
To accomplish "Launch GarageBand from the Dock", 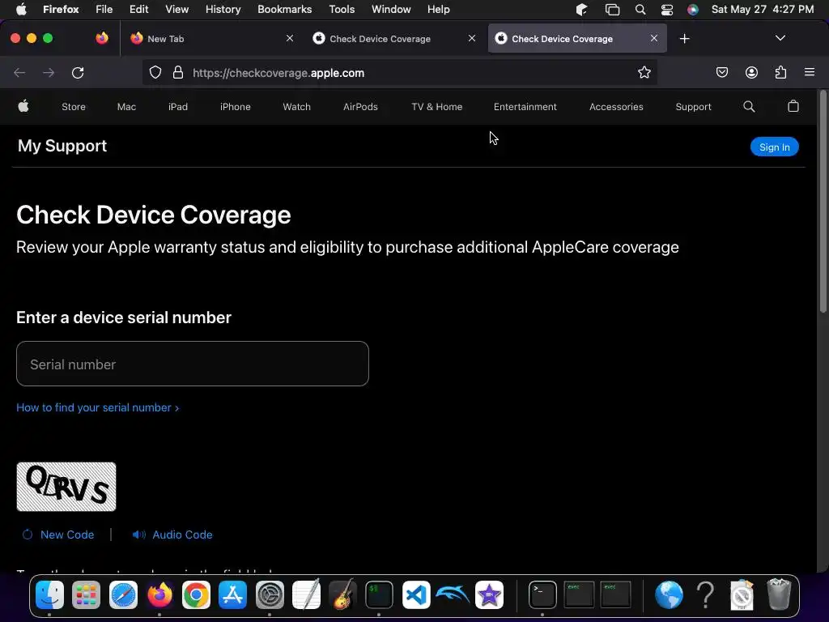I will [x=342, y=595].
